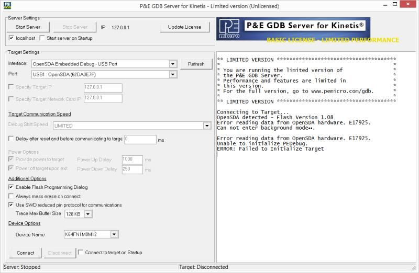Enable Connect to target on Startup

pos(81,252)
